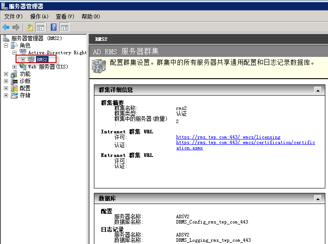This screenshot has width=328, height=244.
Task: Select Active Directory Rights tree item
Action: [57, 52]
